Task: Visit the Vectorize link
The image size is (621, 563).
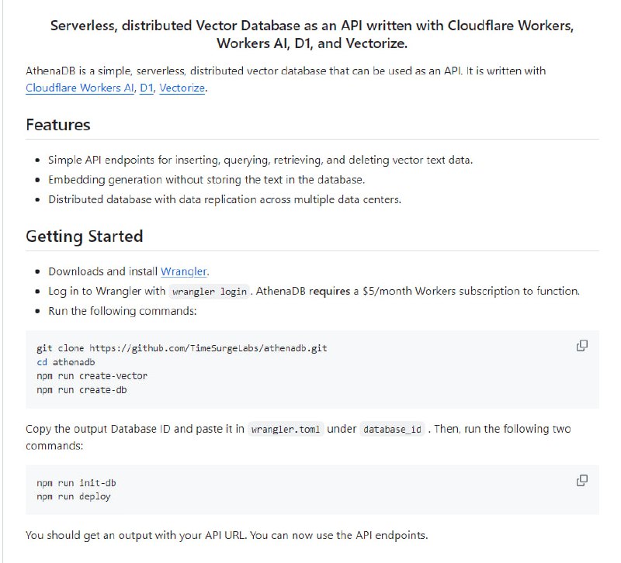Action: [x=182, y=88]
